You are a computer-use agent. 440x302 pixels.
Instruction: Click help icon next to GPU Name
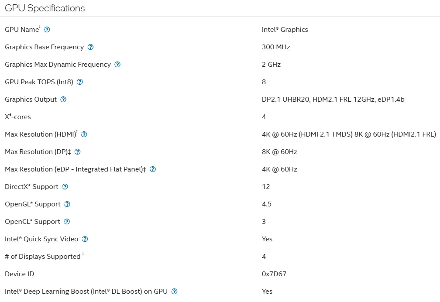tap(47, 30)
